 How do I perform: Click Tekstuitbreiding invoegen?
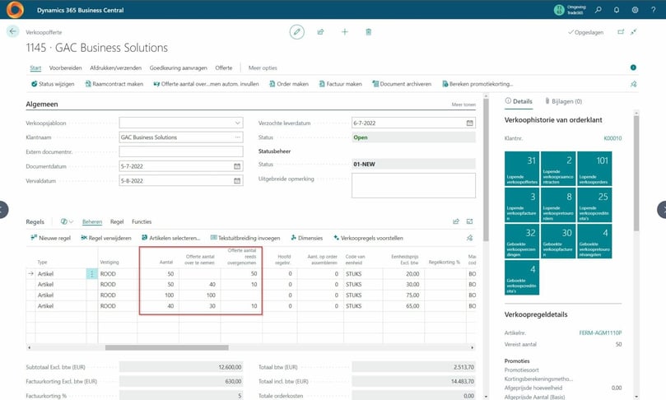(x=245, y=238)
